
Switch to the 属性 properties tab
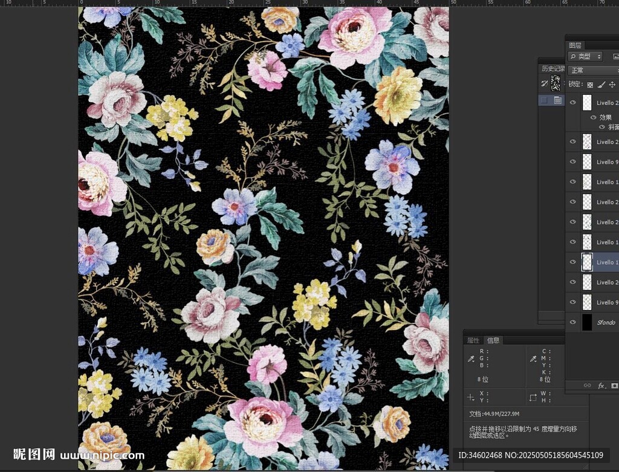coord(473,340)
